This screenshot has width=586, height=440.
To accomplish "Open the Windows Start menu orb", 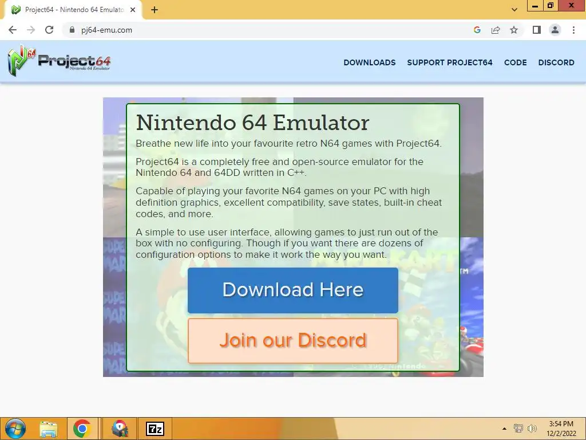I will (15, 429).
